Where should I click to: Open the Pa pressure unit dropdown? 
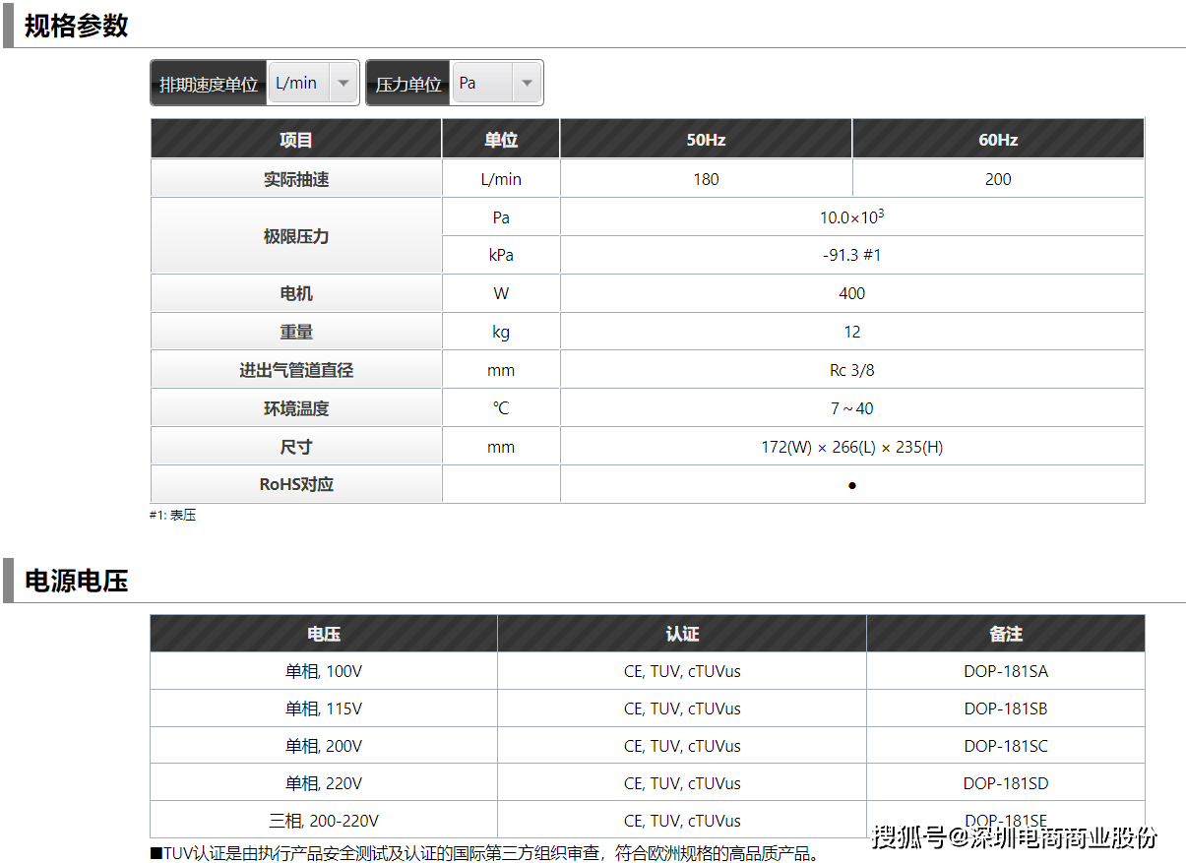(495, 84)
